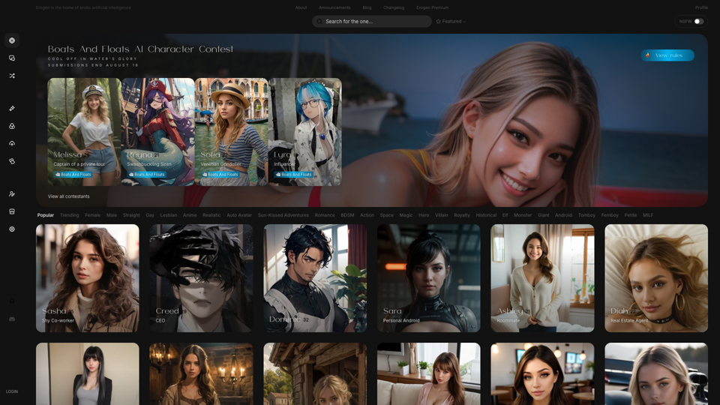The height and width of the screenshot is (405, 720).
Task: Open the Changelog menu item
Action: [394, 7]
